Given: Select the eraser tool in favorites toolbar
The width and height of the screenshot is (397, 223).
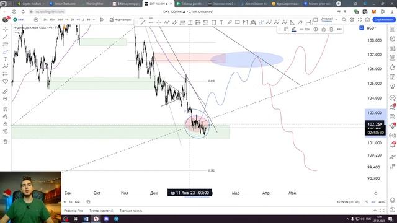Looking at the screenshot, I should (300, 22).
